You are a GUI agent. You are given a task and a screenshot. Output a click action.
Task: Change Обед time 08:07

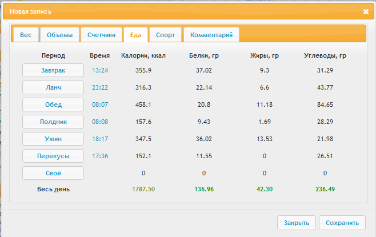click(x=100, y=105)
